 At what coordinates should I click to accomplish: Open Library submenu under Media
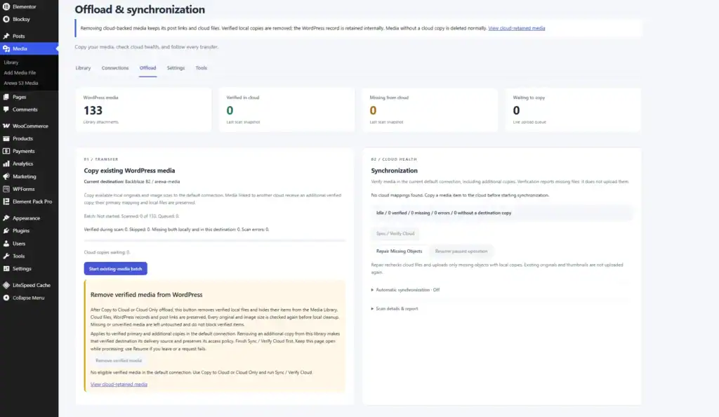coord(11,62)
